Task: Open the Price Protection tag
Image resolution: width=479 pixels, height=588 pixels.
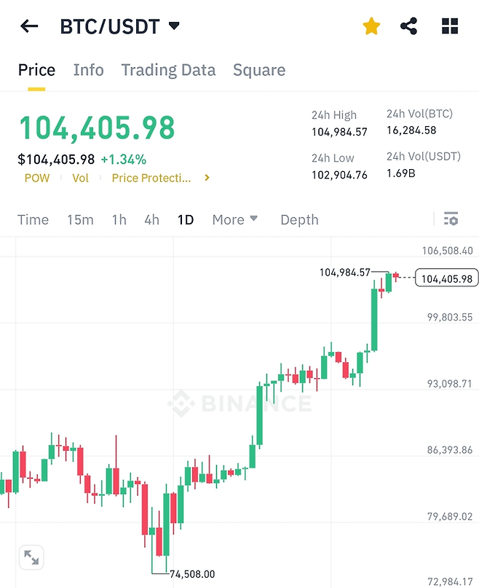Action: coord(151,178)
